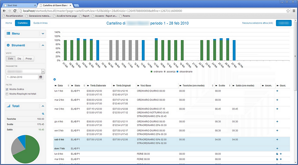
Task: Click the blue circle icon above table
Action: (55, 79)
